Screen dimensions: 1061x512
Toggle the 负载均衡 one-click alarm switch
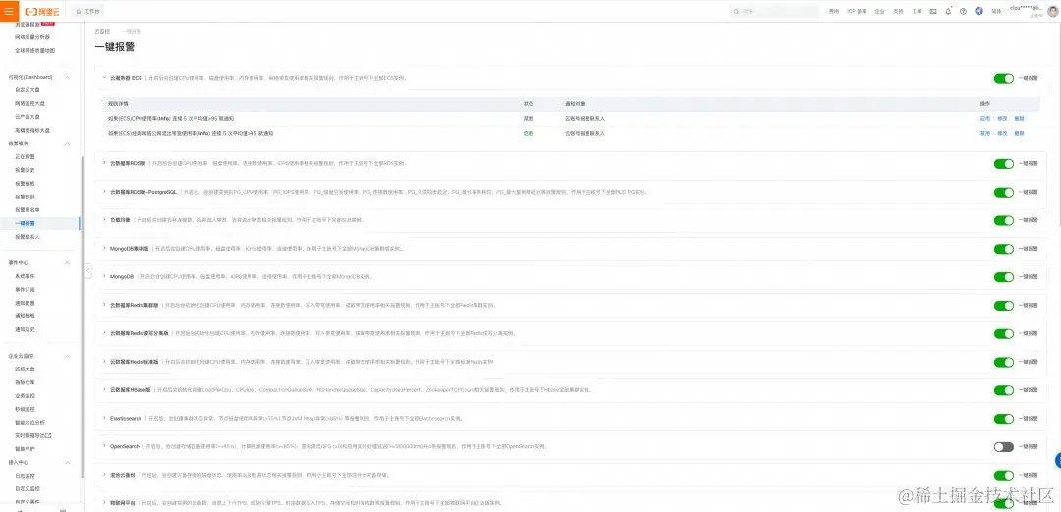[1003, 220]
